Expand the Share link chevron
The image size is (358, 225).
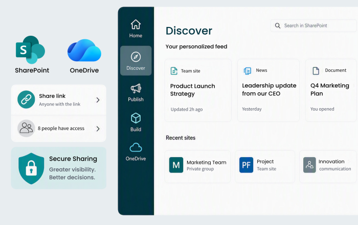(98, 100)
